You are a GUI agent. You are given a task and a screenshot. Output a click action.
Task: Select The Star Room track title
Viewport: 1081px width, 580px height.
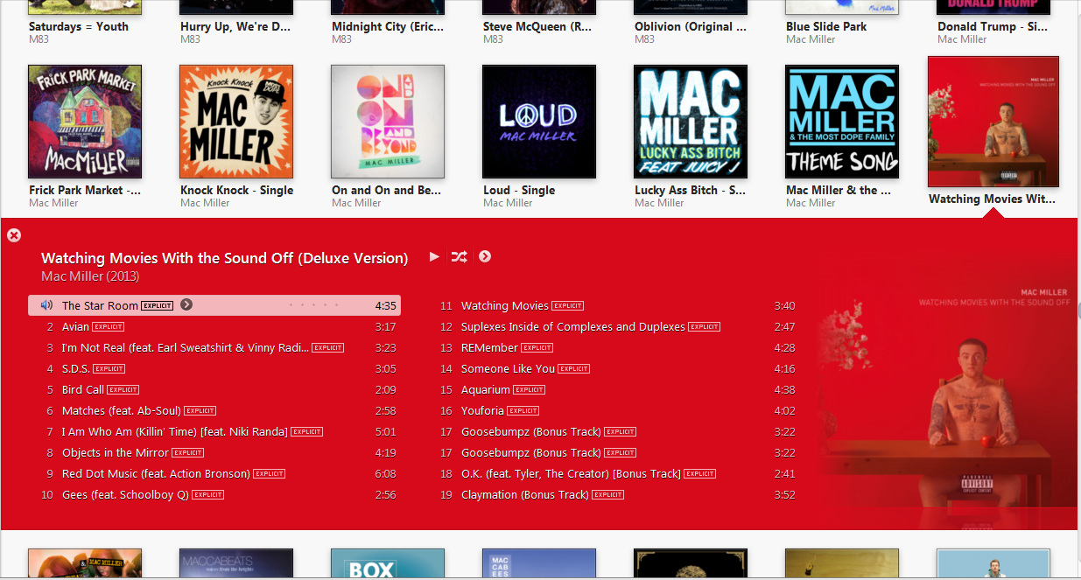pos(100,305)
